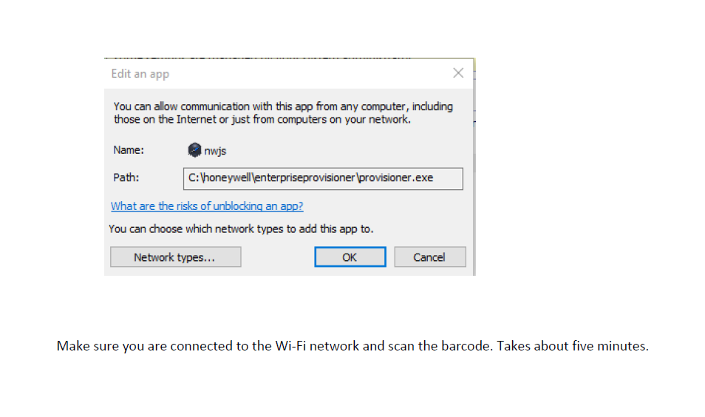Click inside the Path text field

click(323, 178)
